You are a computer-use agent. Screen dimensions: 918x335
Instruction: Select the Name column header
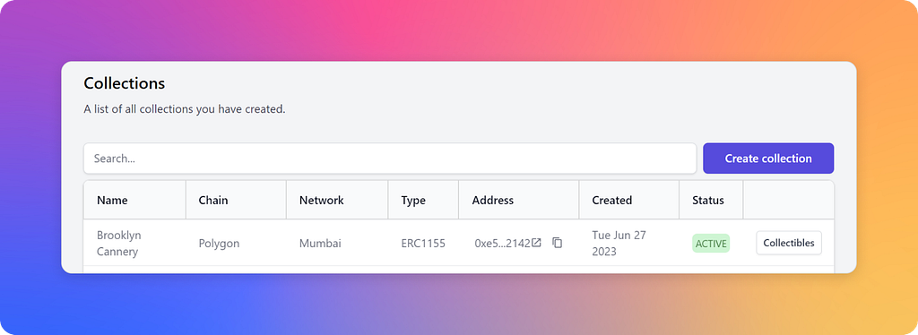click(x=112, y=200)
